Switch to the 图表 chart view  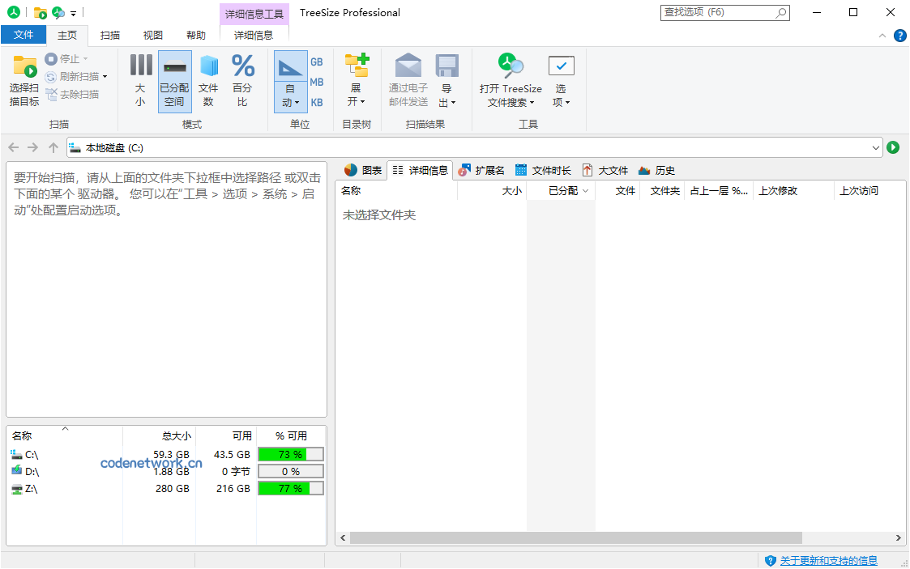pos(370,170)
